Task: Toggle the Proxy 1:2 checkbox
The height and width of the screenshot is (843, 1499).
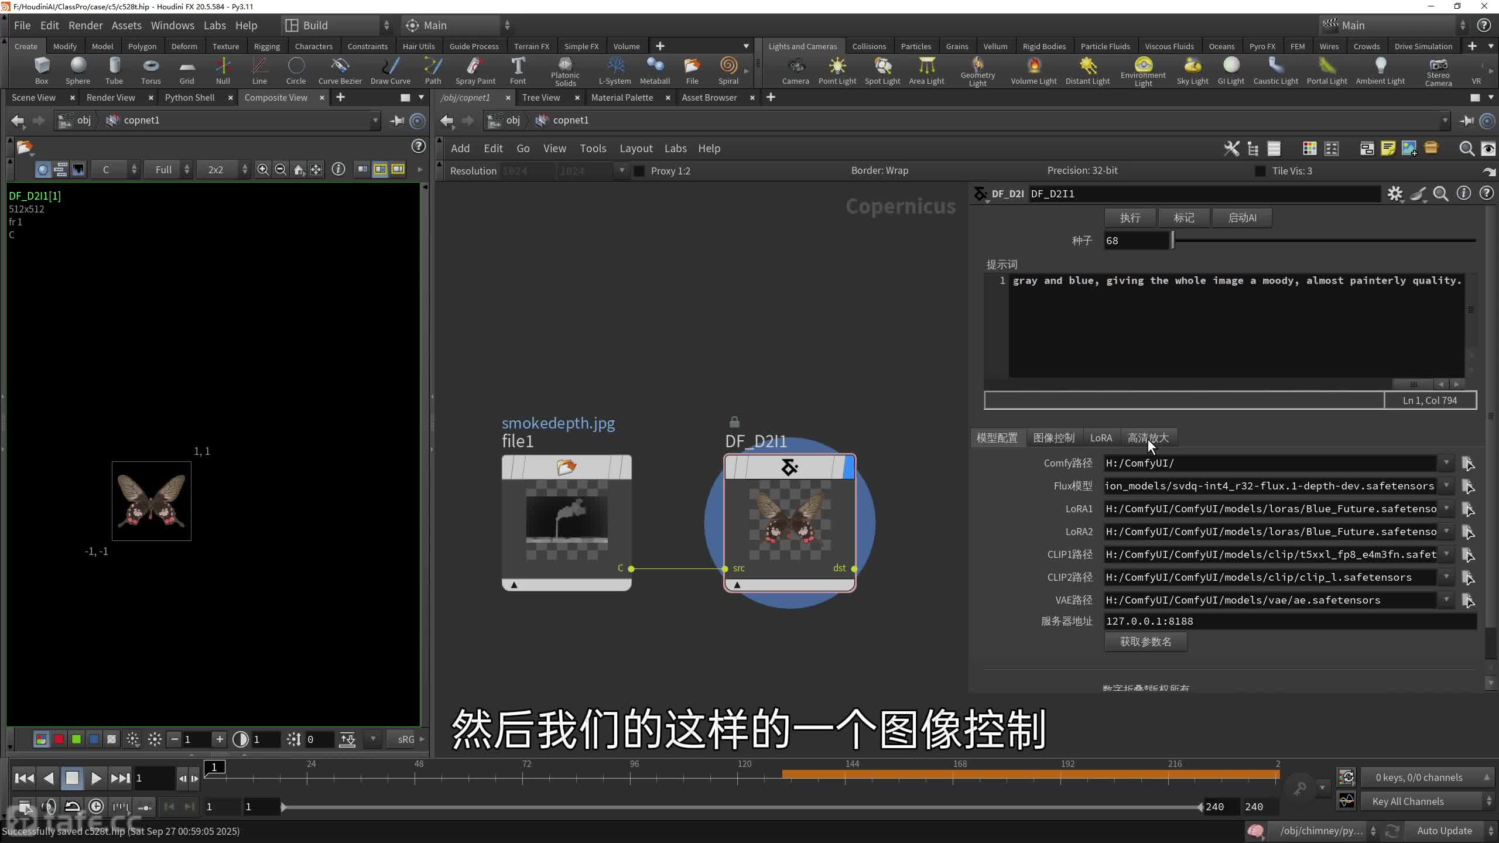Action: coord(639,171)
